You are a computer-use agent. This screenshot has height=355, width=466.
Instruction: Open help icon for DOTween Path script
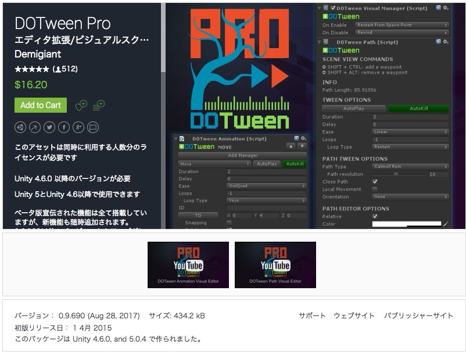click(438, 42)
